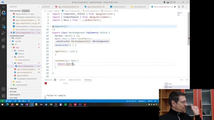The width and height of the screenshot is (214, 120).
Task: Open the Manage gear menu
Action: click(3, 96)
